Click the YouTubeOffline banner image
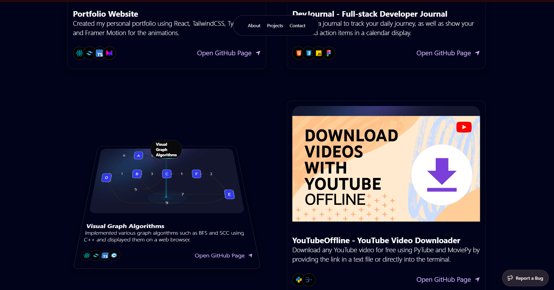This screenshot has height=290, width=554. pyautogui.click(x=386, y=169)
